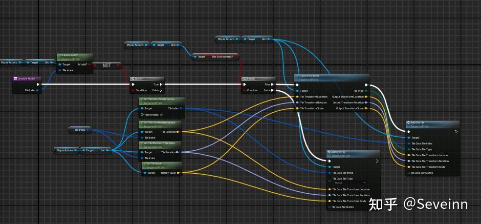Select header of Branch node fed by NOT
Image resolution: width=481 pixels, height=224 pixels.
click(147, 79)
